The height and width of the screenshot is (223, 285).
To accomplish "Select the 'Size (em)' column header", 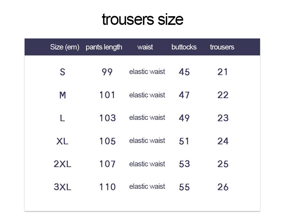I will [x=65, y=47].
